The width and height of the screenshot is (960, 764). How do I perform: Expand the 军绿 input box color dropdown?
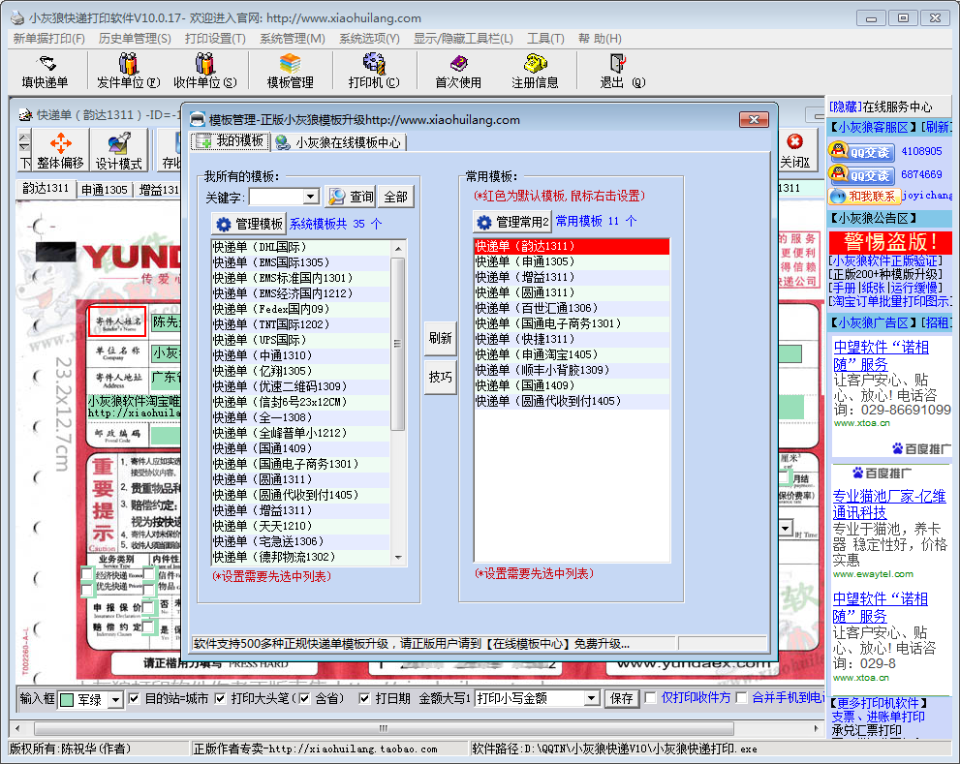115,699
